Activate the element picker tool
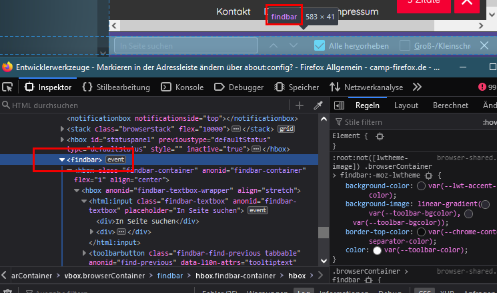 (x=7, y=87)
